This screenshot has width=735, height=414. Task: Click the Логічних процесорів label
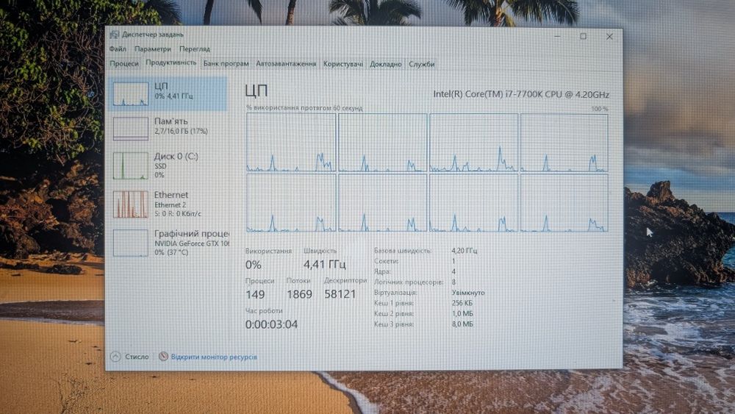tap(408, 282)
